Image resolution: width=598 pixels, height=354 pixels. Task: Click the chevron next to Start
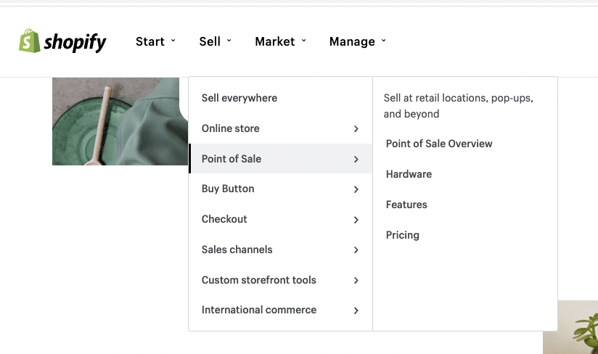[x=173, y=41]
